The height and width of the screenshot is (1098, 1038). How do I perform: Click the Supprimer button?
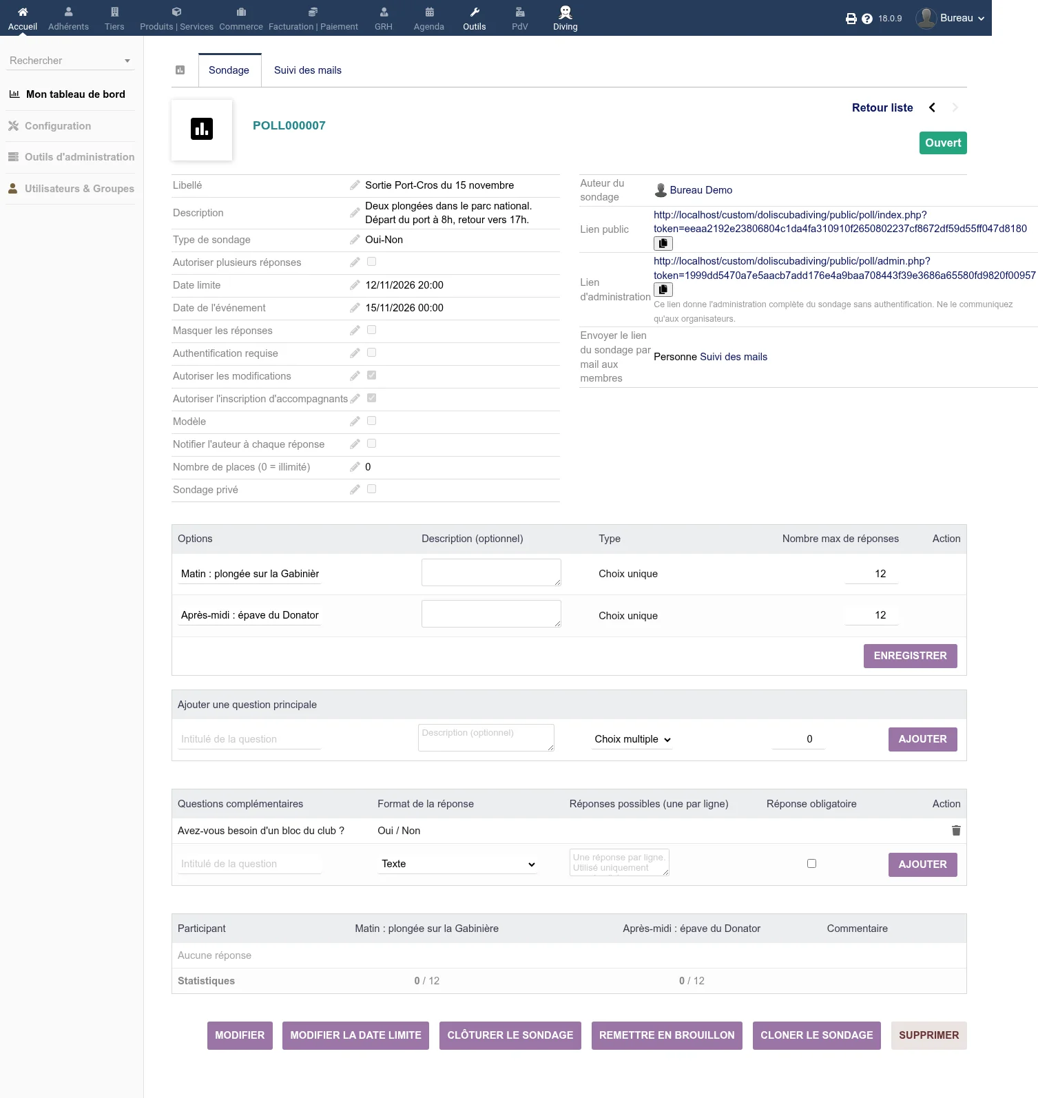(x=928, y=1035)
